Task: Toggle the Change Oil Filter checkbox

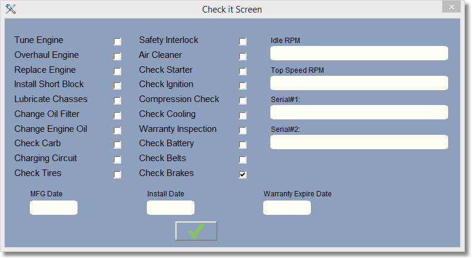Action: 118,116
